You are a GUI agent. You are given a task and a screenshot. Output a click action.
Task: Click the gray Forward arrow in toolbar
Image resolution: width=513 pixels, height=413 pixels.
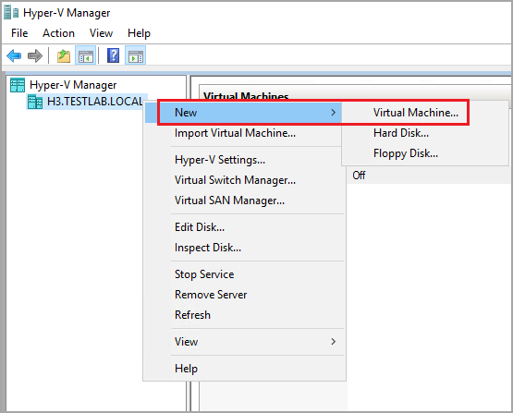click(35, 56)
